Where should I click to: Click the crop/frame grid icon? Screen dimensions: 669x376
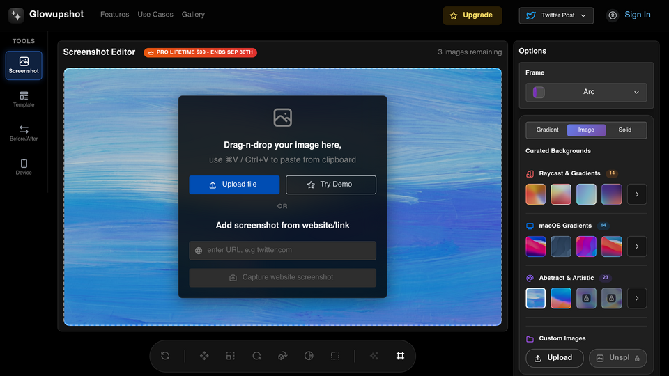400,356
